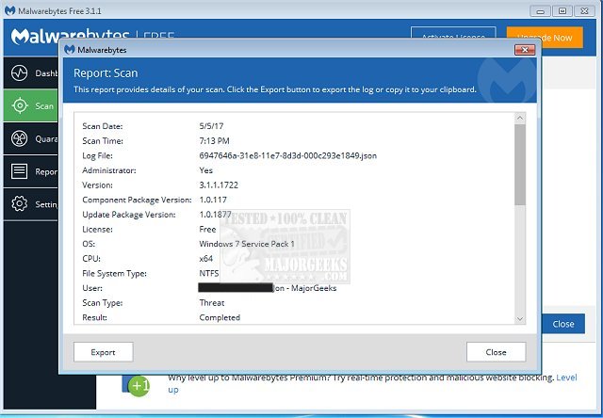Click the blue Close button behind the dialog

[563, 324]
